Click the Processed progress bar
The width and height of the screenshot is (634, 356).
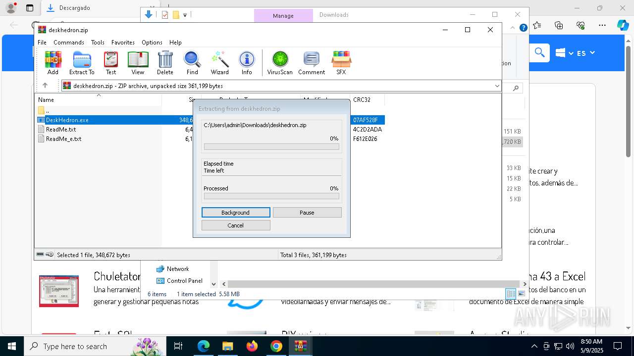coord(271,196)
